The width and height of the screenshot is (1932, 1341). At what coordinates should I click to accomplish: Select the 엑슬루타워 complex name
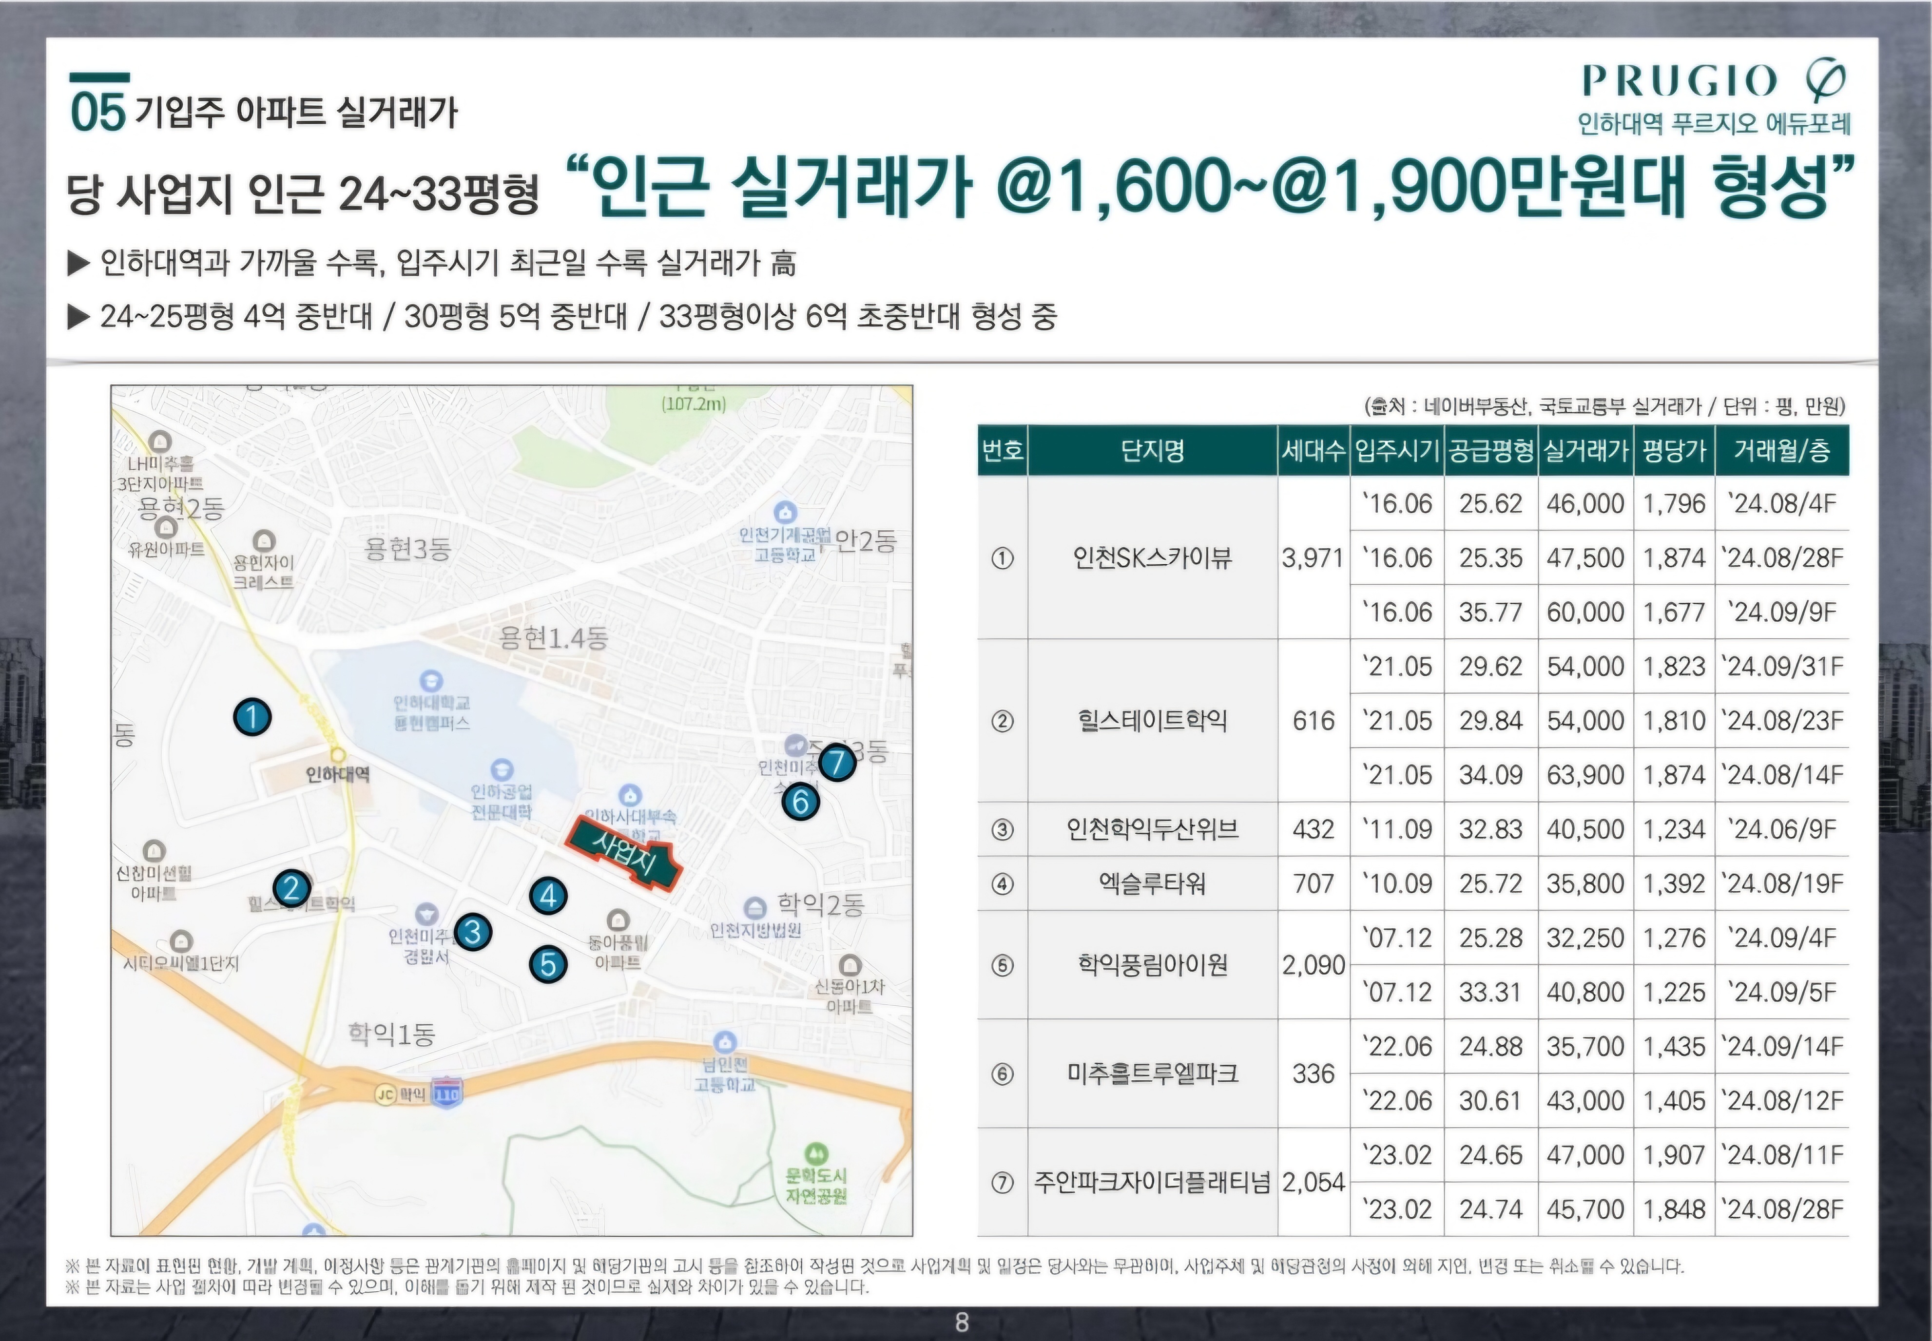pos(1152,883)
